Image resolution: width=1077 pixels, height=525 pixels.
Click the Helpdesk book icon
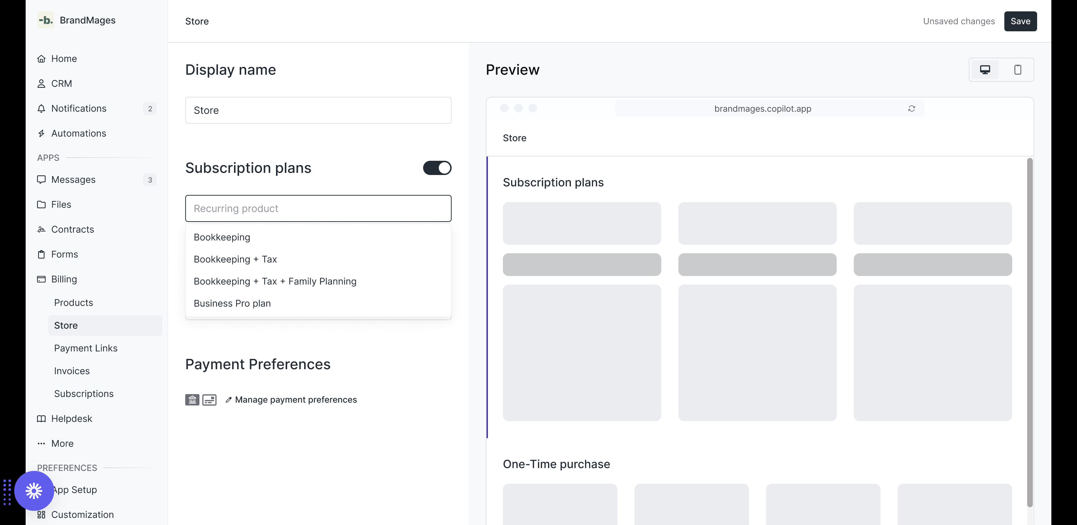tap(41, 419)
